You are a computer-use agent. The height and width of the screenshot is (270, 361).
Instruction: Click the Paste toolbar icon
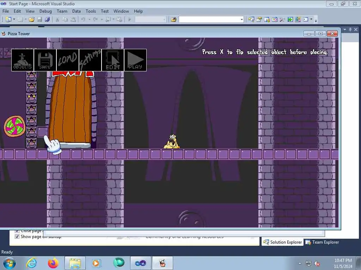73,20
